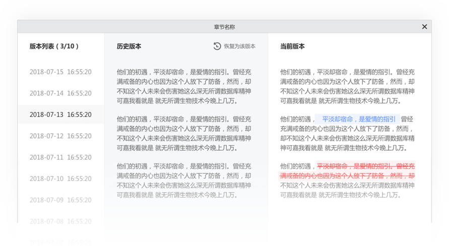
Task: Click 恢复为该版本 restore link
Action: 239,46
